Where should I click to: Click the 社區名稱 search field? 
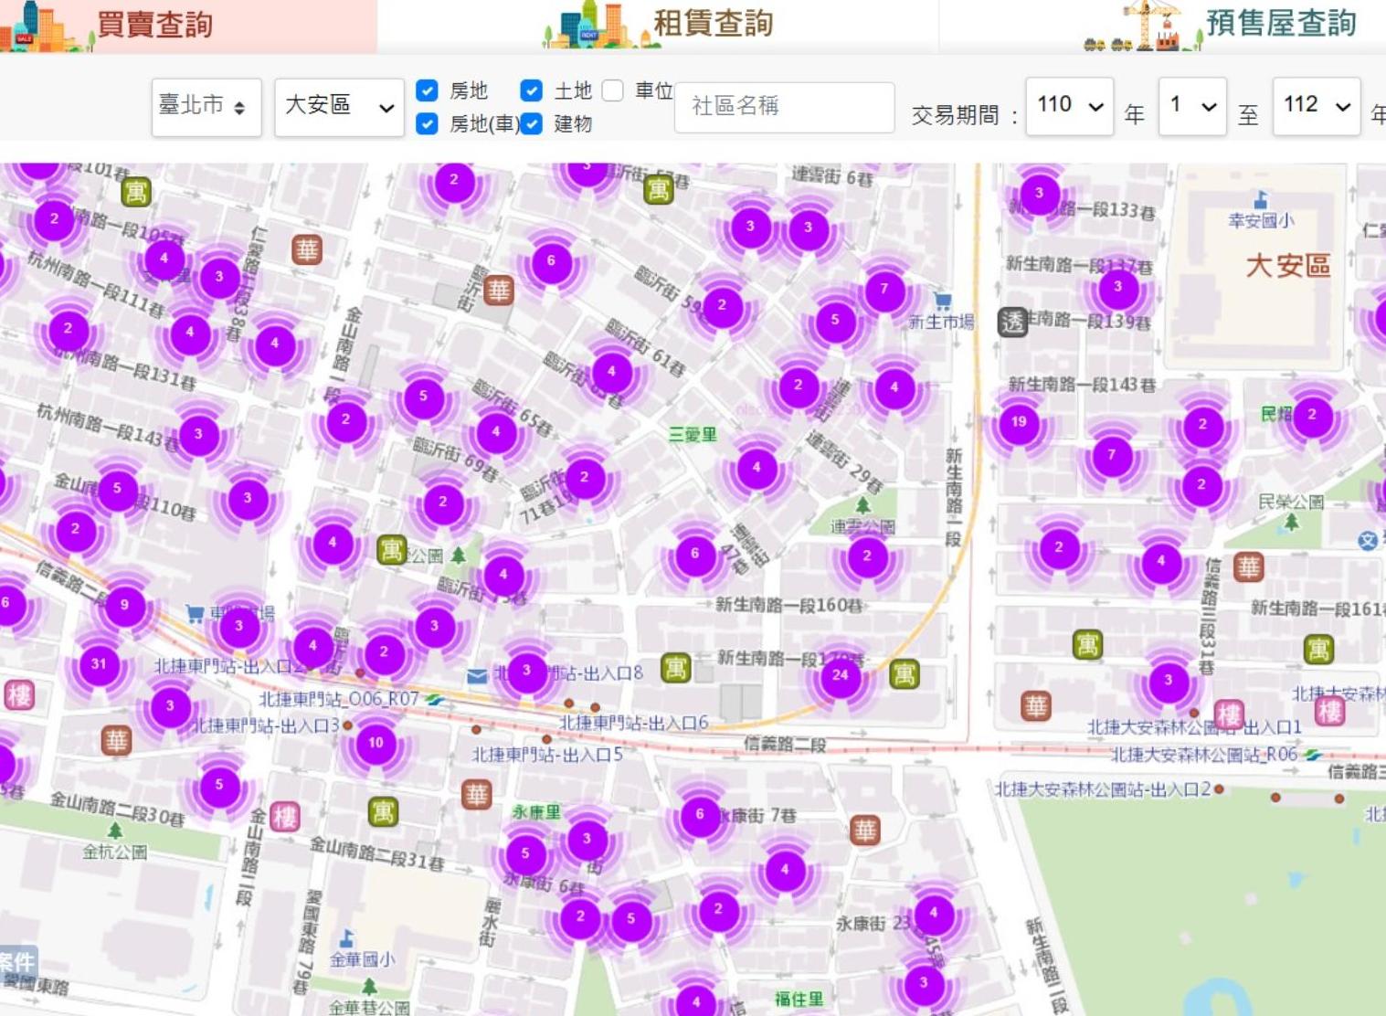tap(784, 107)
